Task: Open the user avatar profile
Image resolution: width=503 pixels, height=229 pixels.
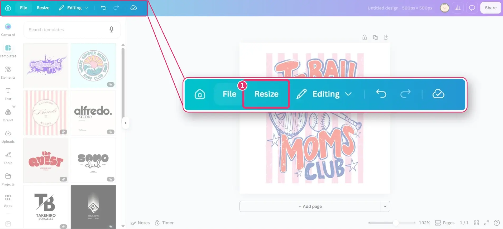Action: point(445,8)
